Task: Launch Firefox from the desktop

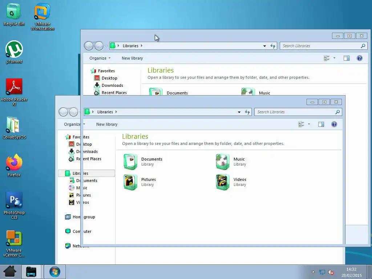Action: (x=14, y=165)
